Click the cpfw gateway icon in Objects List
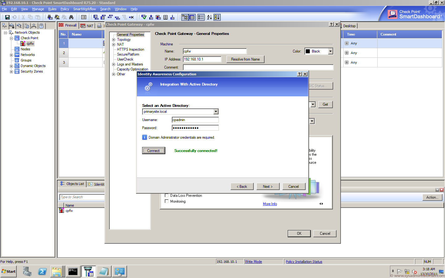Screen dimensions: 445x278 pos(61,211)
